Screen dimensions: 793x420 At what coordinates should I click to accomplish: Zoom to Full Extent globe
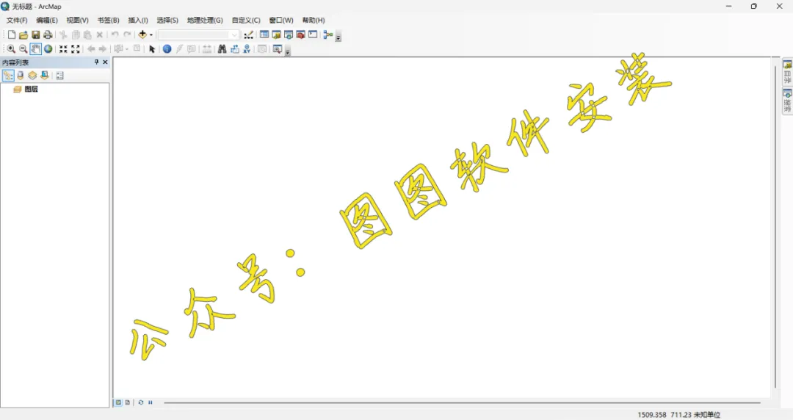coord(48,49)
